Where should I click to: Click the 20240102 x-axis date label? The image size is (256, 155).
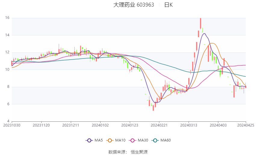pos(100,125)
